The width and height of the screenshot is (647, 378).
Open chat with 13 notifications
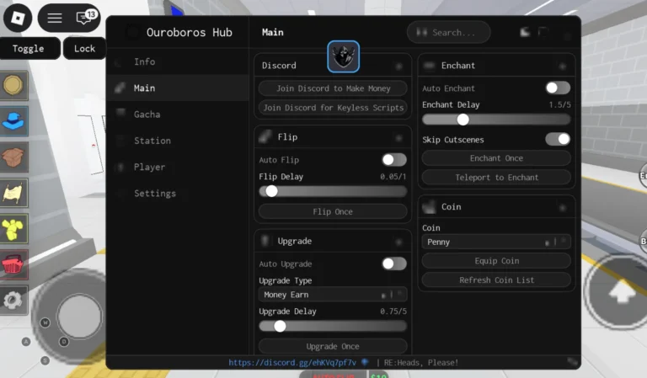click(x=85, y=18)
